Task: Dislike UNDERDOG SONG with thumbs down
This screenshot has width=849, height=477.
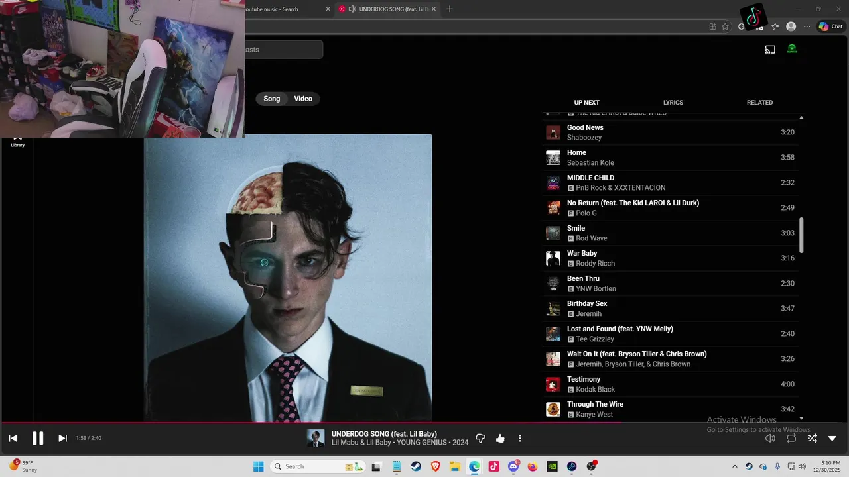Action: click(480, 439)
